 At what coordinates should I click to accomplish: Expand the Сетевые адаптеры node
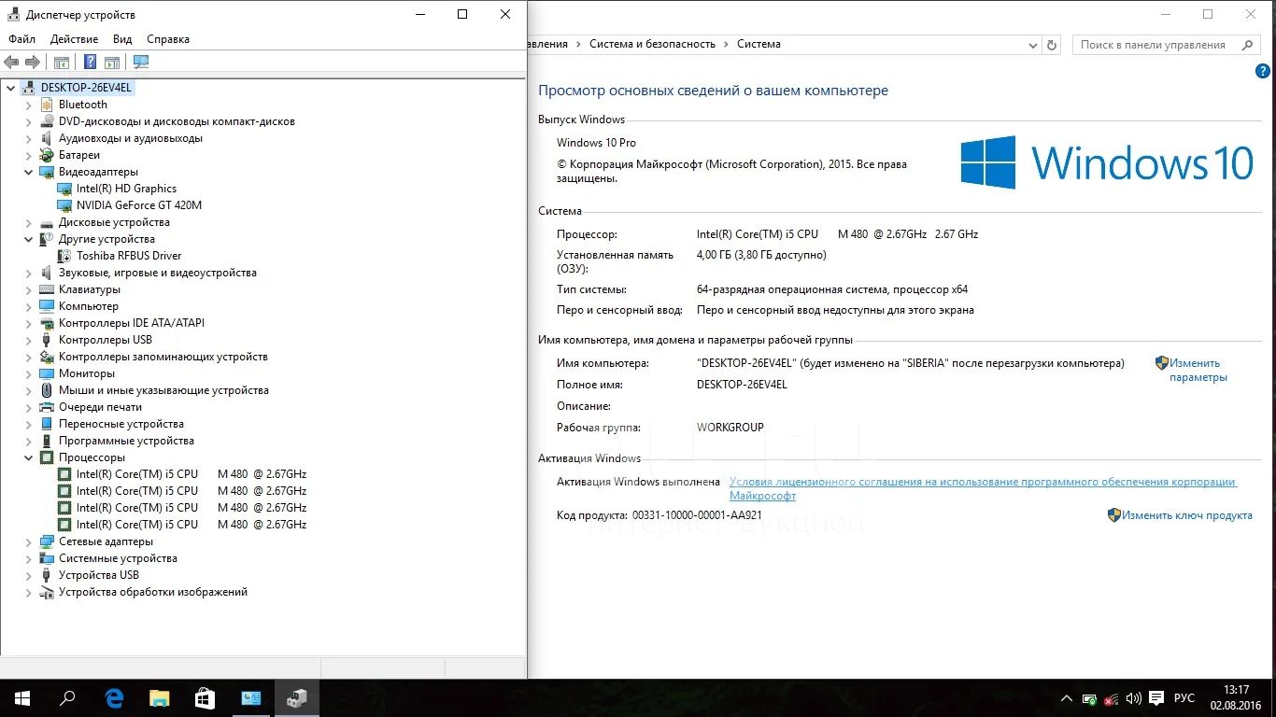[28, 541]
